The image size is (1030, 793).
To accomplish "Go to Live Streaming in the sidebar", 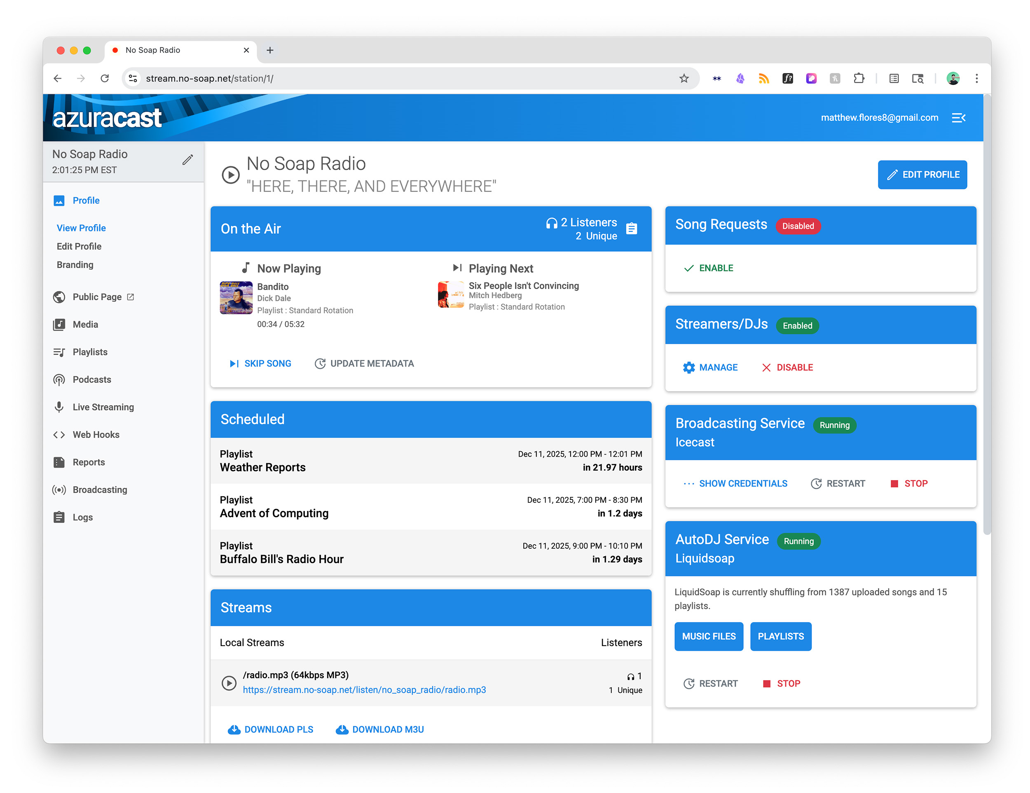I will tap(103, 407).
